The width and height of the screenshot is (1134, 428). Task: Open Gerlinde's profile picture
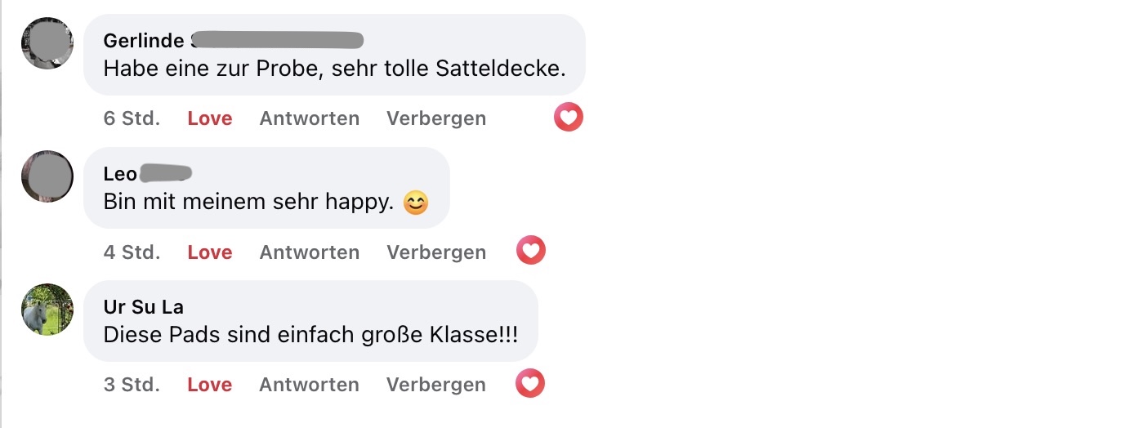pos(47,43)
